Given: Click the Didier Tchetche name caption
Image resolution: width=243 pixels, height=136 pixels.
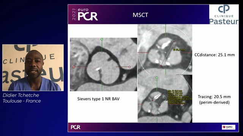Looking at the screenshot, I should [x=21, y=95].
